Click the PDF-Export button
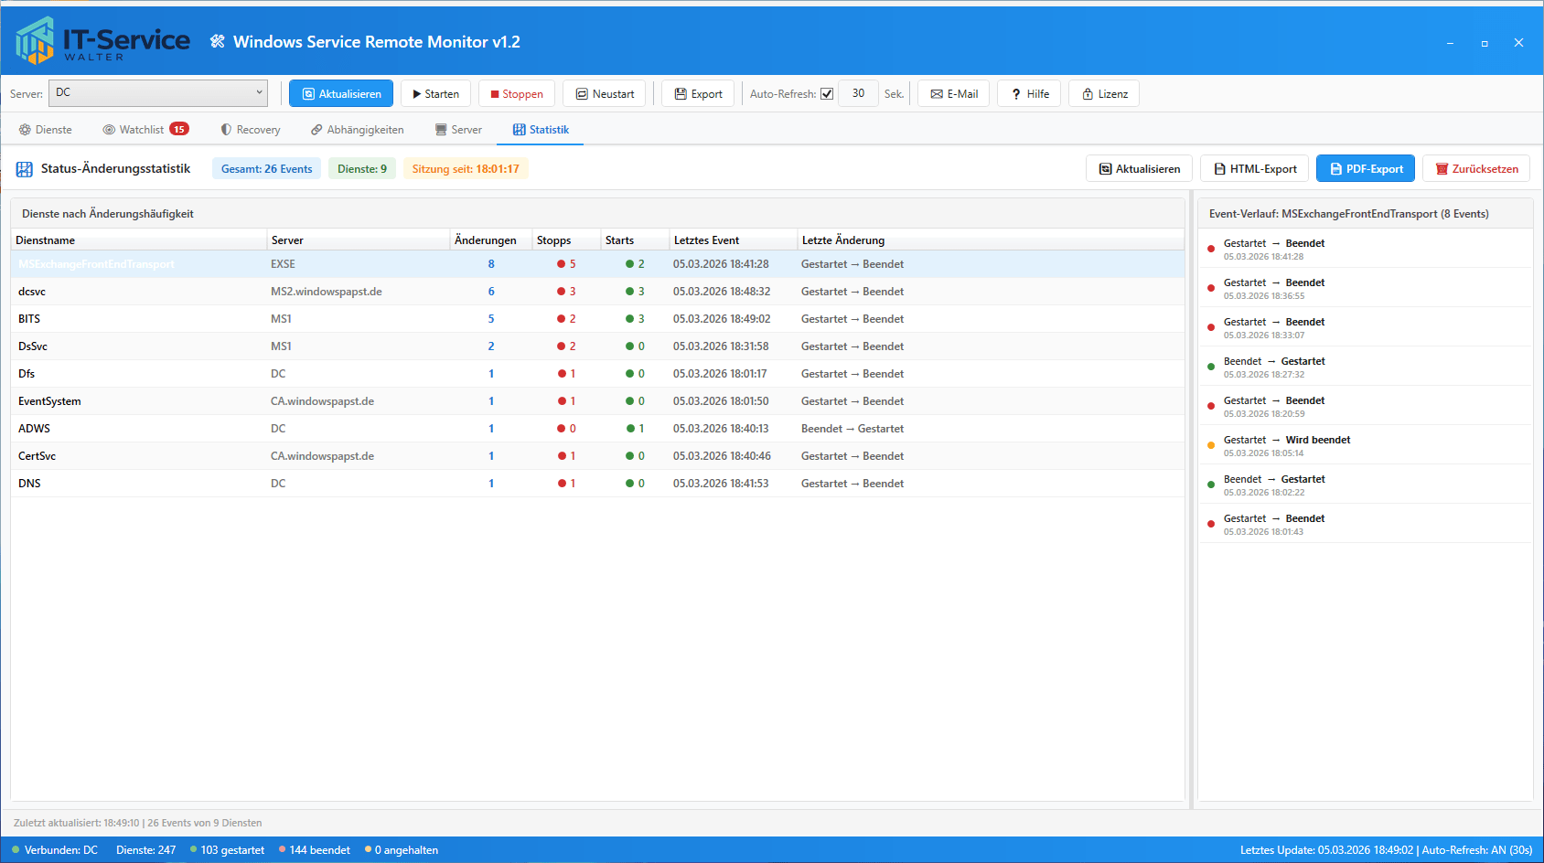The height and width of the screenshot is (863, 1544). click(x=1366, y=169)
